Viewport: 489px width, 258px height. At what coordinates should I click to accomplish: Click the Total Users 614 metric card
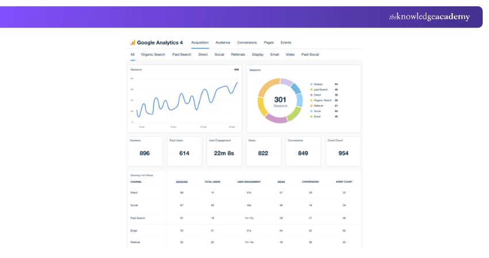pyautogui.click(x=185, y=151)
